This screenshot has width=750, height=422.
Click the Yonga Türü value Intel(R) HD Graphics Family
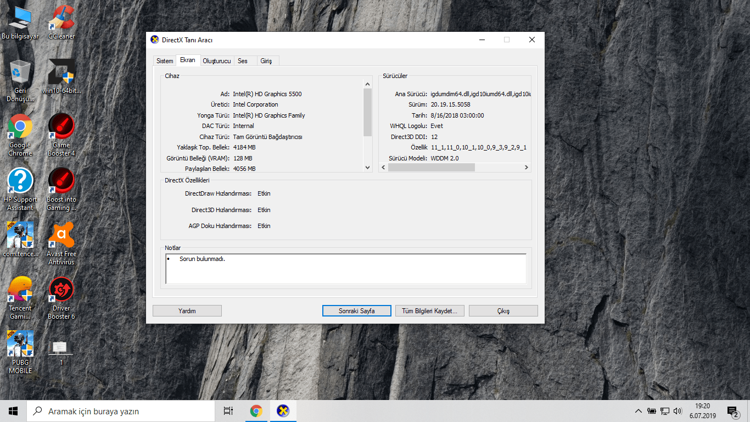[x=269, y=115]
